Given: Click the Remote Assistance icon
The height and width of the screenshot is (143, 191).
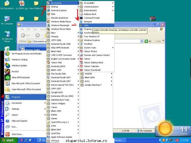Looking at the screenshot, I should click(48, 18).
